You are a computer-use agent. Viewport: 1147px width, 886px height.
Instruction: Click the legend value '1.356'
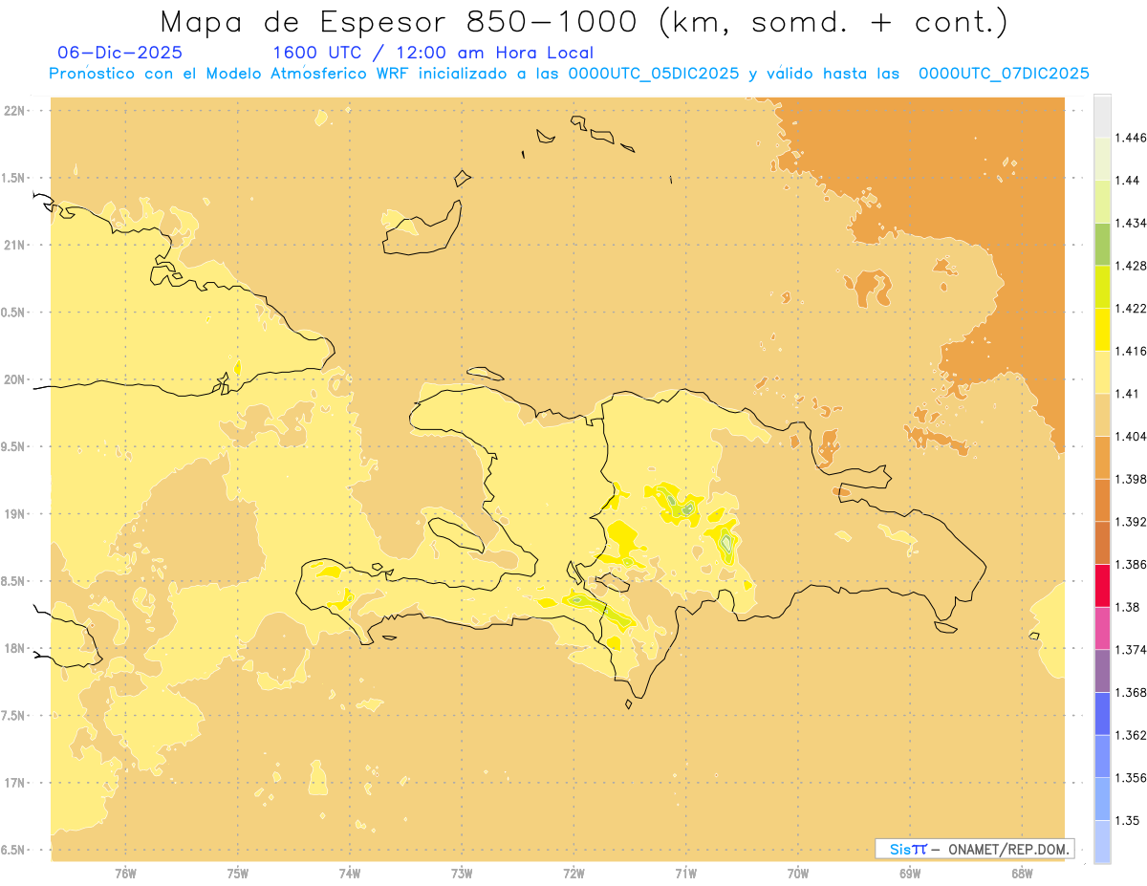(x=1131, y=778)
